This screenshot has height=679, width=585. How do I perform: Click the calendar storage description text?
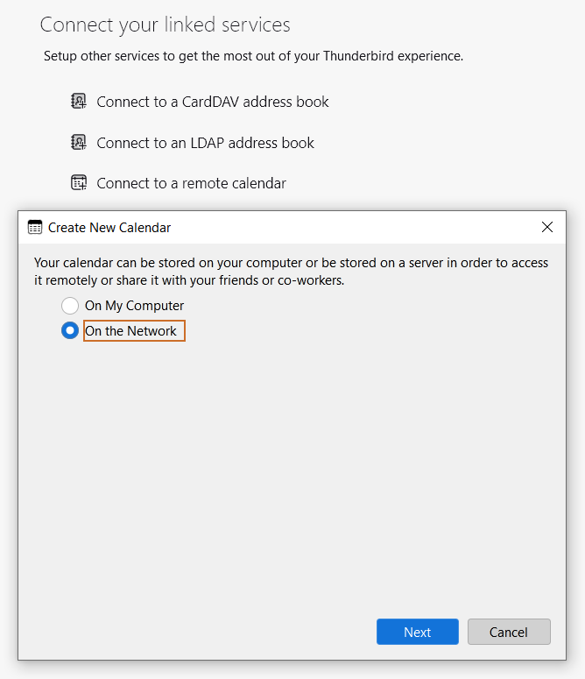coord(291,272)
